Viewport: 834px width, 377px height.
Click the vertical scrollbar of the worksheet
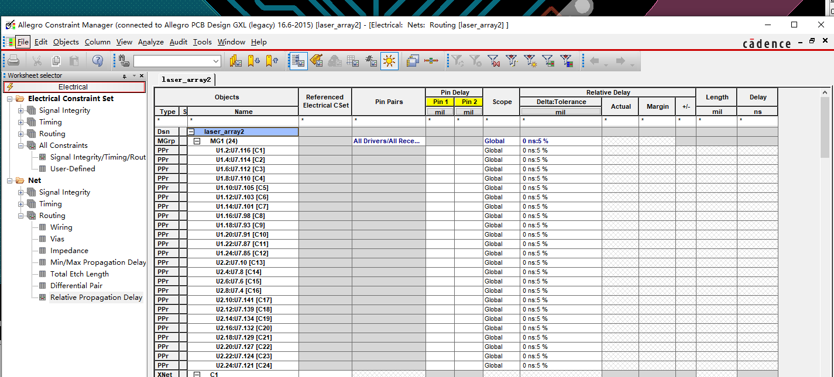[x=826, y=233]
